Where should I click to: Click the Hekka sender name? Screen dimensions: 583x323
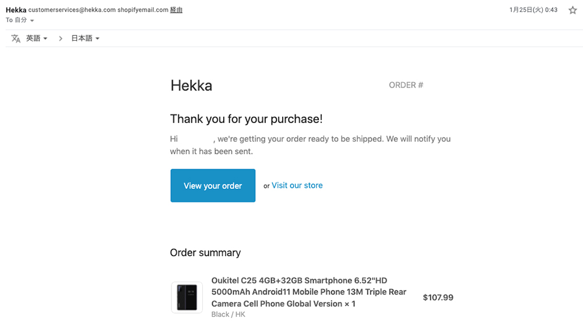[x=16, y=10]
